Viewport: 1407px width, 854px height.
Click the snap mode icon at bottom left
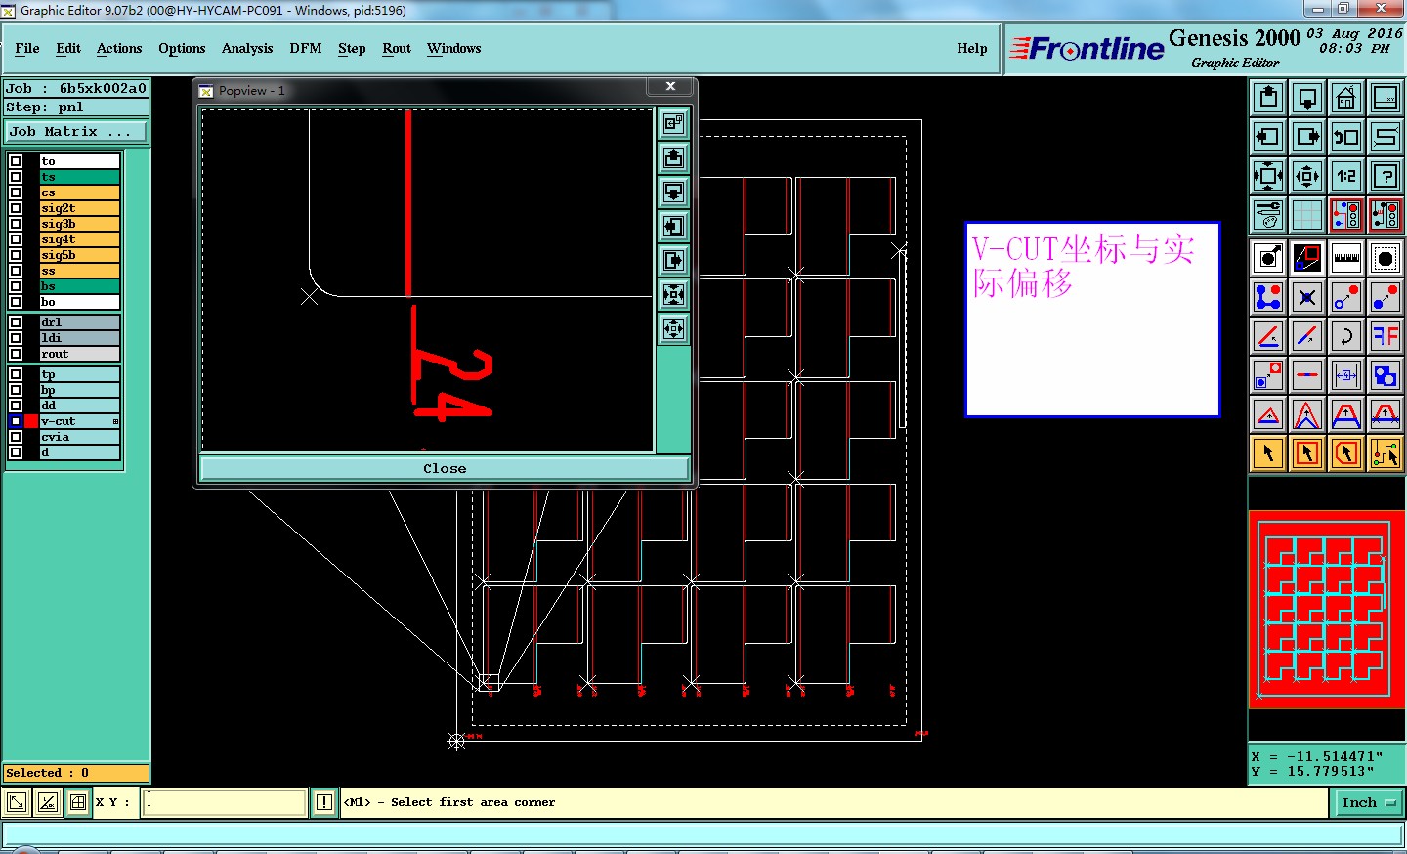17,802
